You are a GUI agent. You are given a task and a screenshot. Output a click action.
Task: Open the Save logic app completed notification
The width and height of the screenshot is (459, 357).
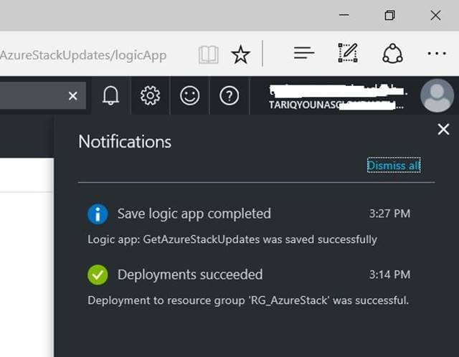[x=194, y=214]
